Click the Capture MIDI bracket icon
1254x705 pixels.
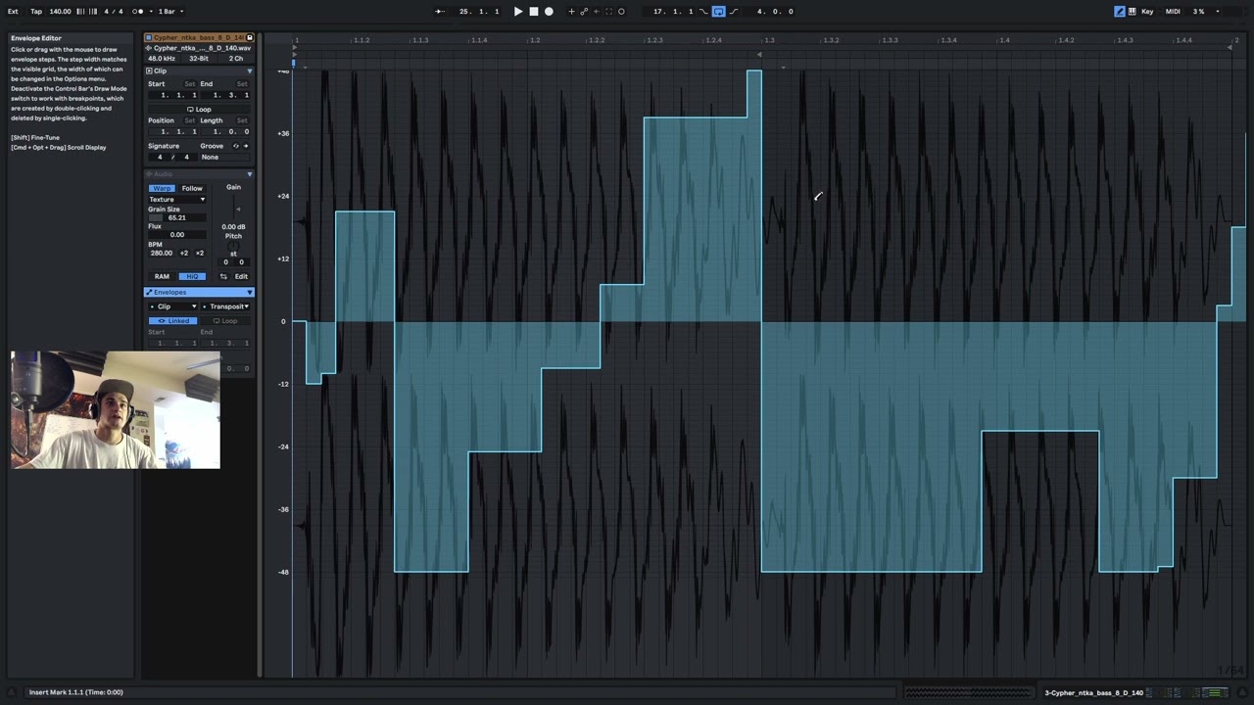pos(608,12)
